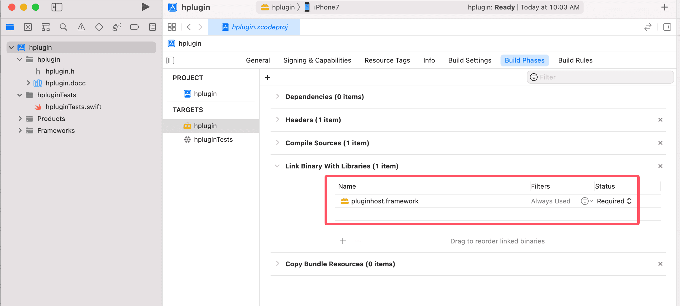The width and height of the screenshot is (680, 306).
Task: Expand the Copy Bundle Resources phase
Action: coord(277,264)
